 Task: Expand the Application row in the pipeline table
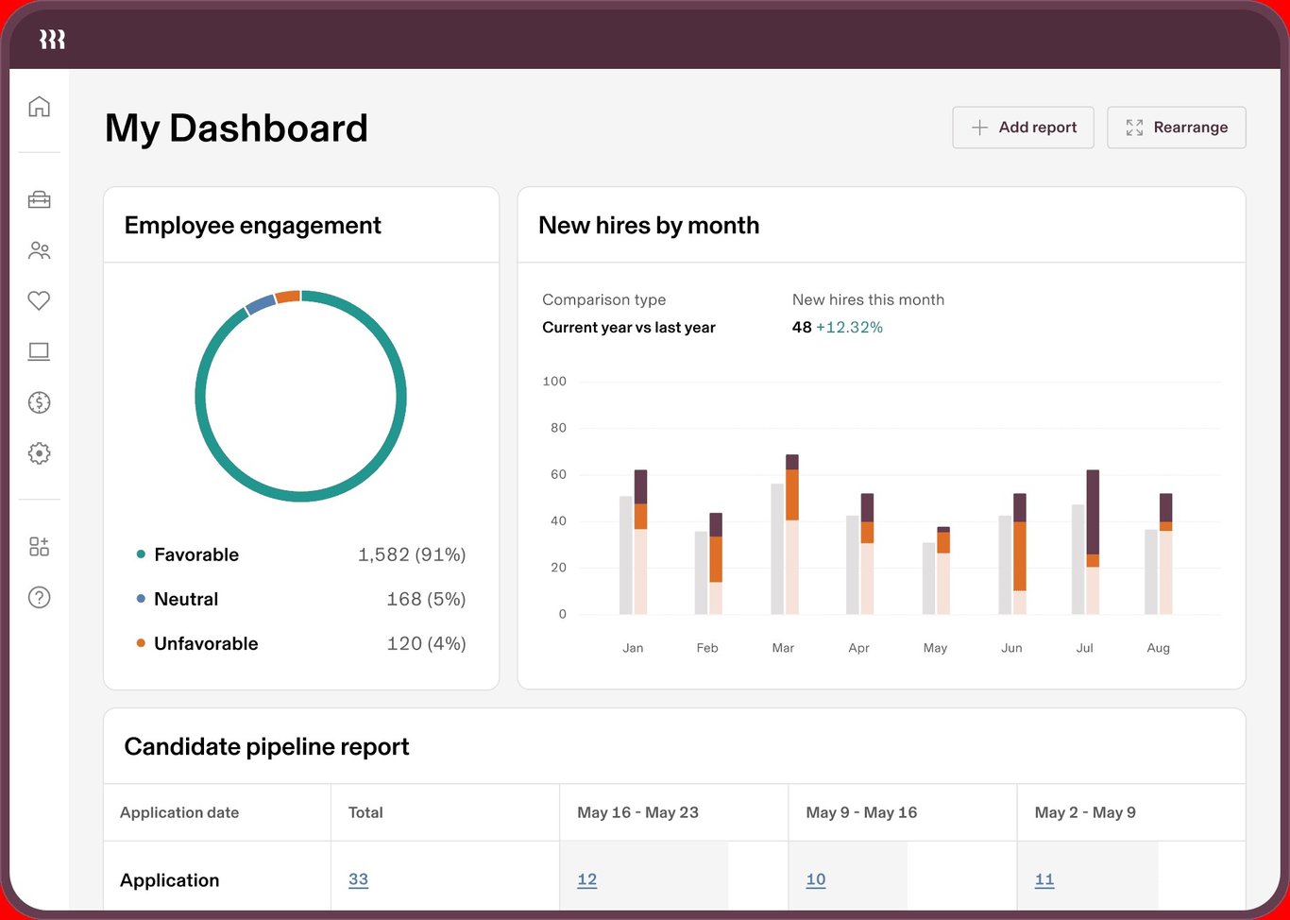click(170, 879)
